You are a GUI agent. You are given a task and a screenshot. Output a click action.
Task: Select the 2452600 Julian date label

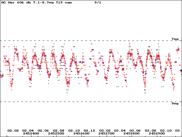tap(81, 133)
